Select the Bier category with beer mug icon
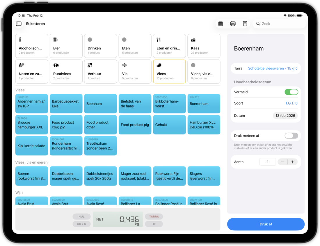This screenshot has width=320, height=246. point(66,46)
